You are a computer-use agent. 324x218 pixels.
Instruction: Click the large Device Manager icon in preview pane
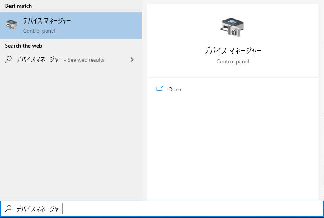pyautogui.click(x=232, y=27)
